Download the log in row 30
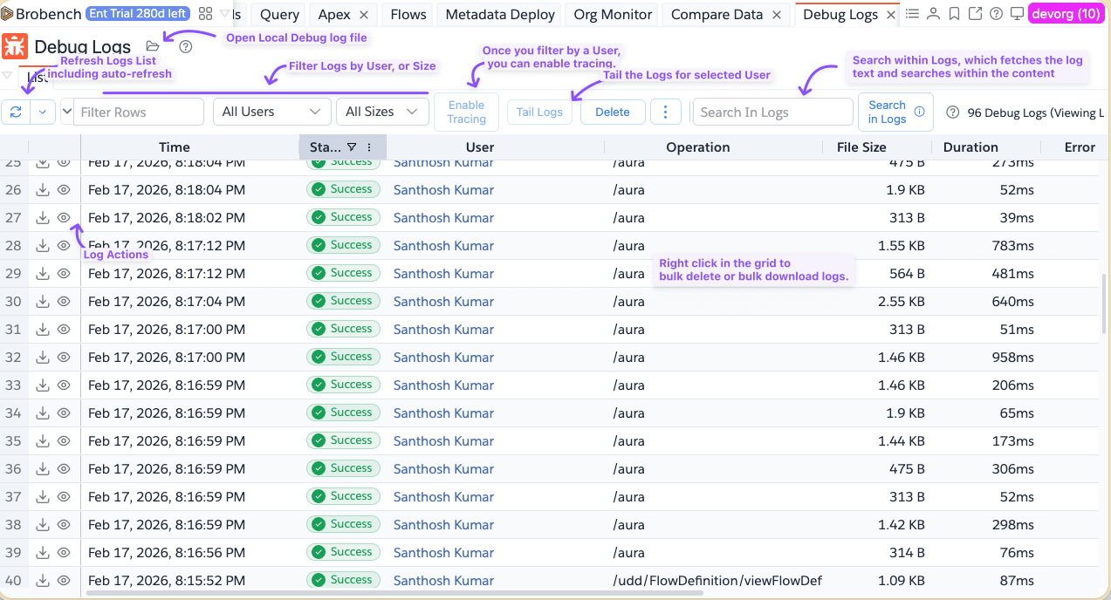The width and height of the screenshot is (1111, 600). click(42, 302)
